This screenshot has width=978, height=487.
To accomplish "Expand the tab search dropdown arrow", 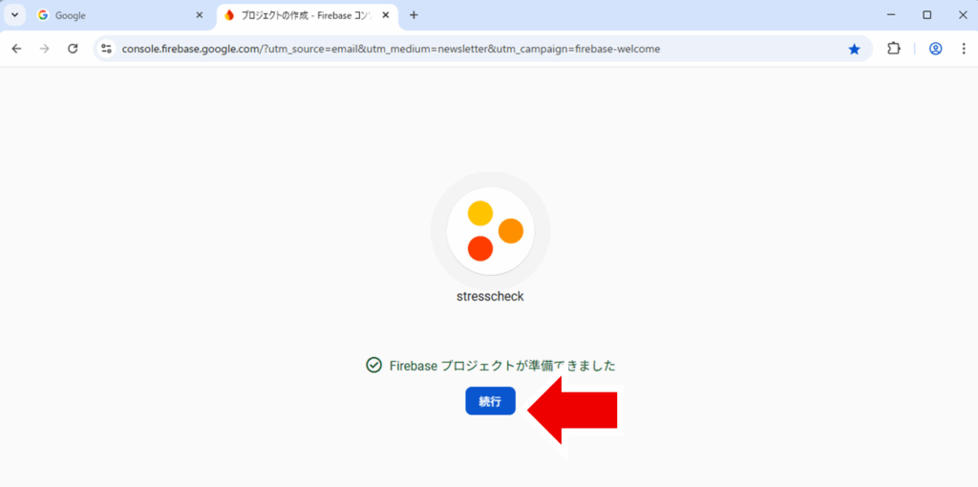I will coord(15,15).
